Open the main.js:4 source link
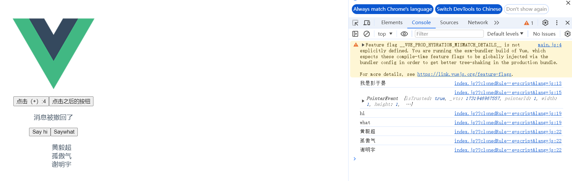 pos(549,45)
